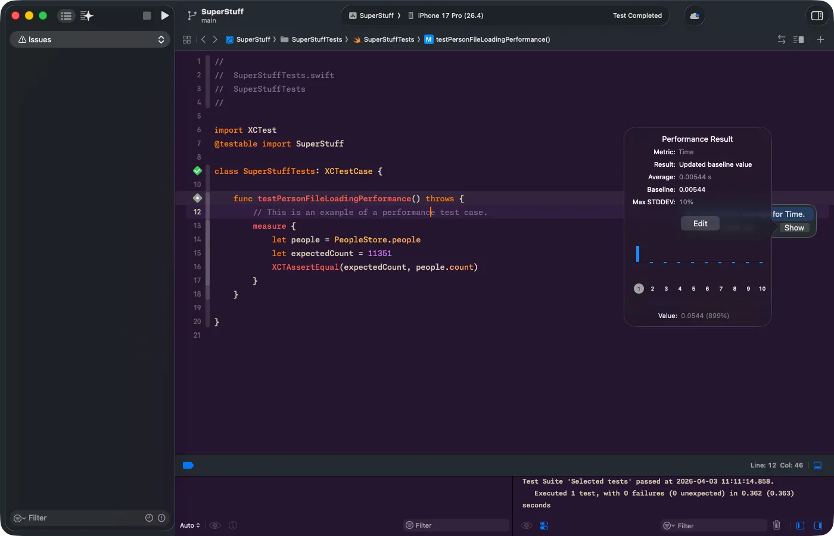Click the Edit button in Performance Result
The image size is (834, 536).
(700, 223)
